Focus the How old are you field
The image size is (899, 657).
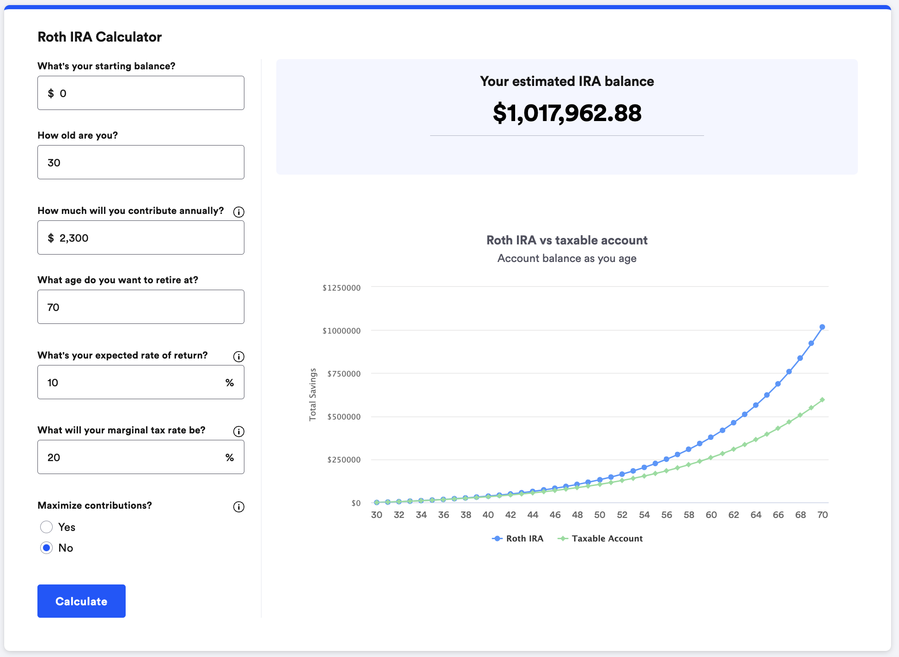tap(141, 163)
